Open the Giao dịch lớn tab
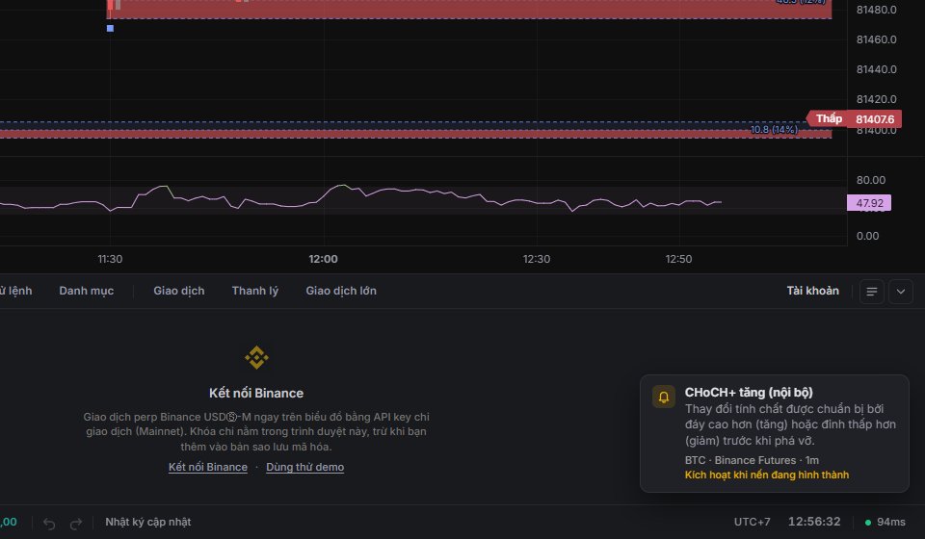Screen dimensions: 925x539 [x=341, y=291]
